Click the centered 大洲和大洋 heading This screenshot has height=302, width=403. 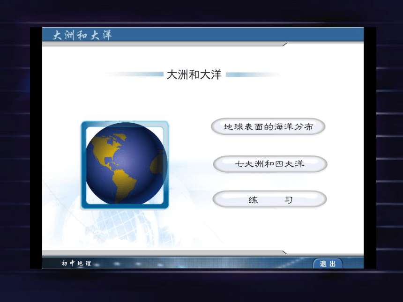194,75
